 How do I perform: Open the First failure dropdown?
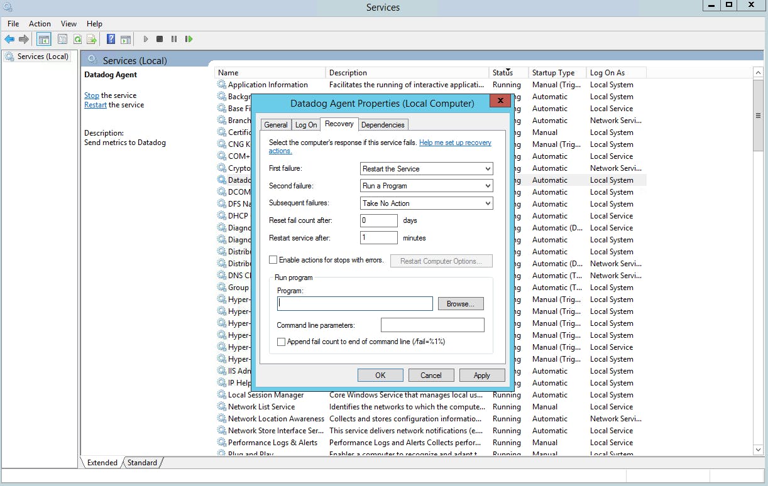[427, 169]
